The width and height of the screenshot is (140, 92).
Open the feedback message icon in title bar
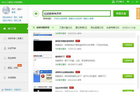coord(128,2)
